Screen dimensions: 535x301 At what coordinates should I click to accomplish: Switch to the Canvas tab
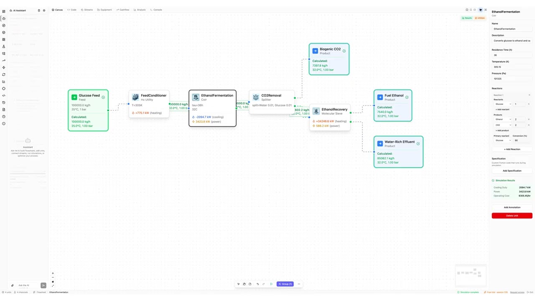click(57, 10)
